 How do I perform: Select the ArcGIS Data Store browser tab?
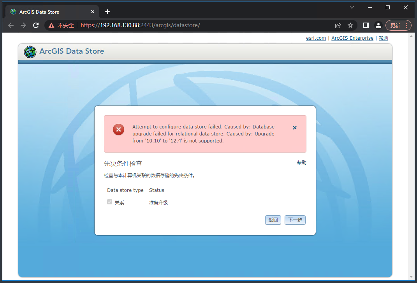click(47, 12)
